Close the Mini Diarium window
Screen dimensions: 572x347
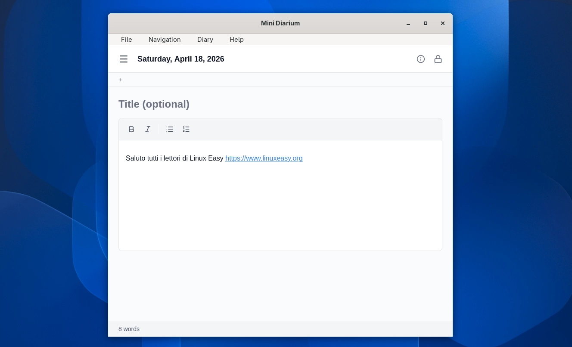[442, 23]
